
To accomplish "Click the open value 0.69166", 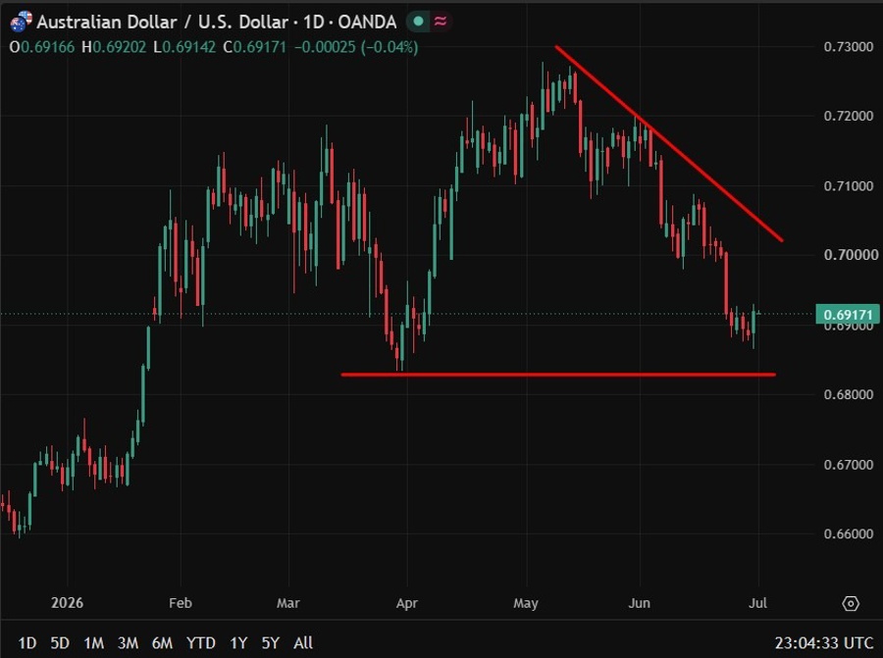I will click(47, 47).
